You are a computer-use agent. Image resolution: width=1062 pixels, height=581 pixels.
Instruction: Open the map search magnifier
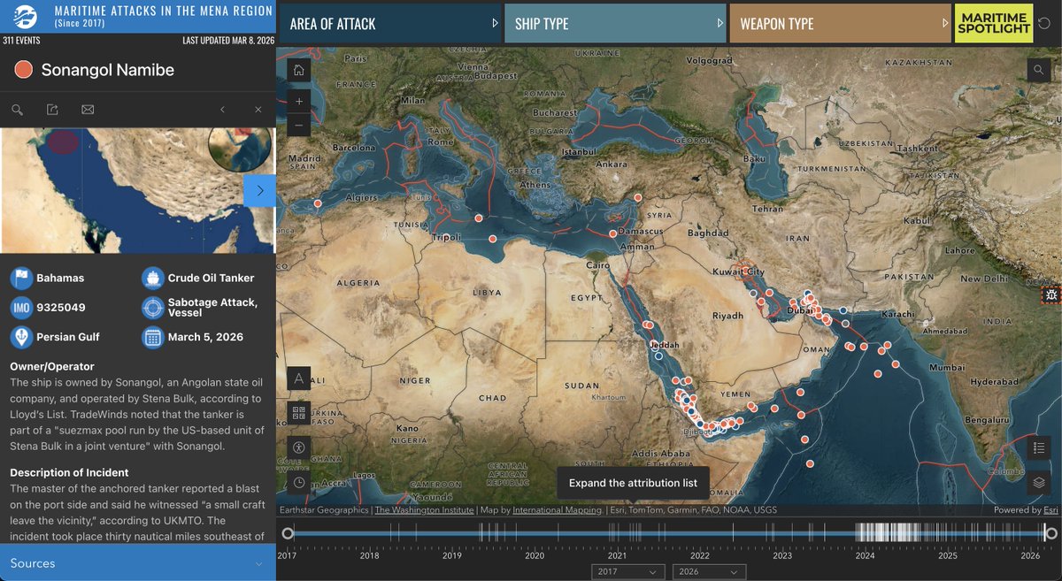1039,70
